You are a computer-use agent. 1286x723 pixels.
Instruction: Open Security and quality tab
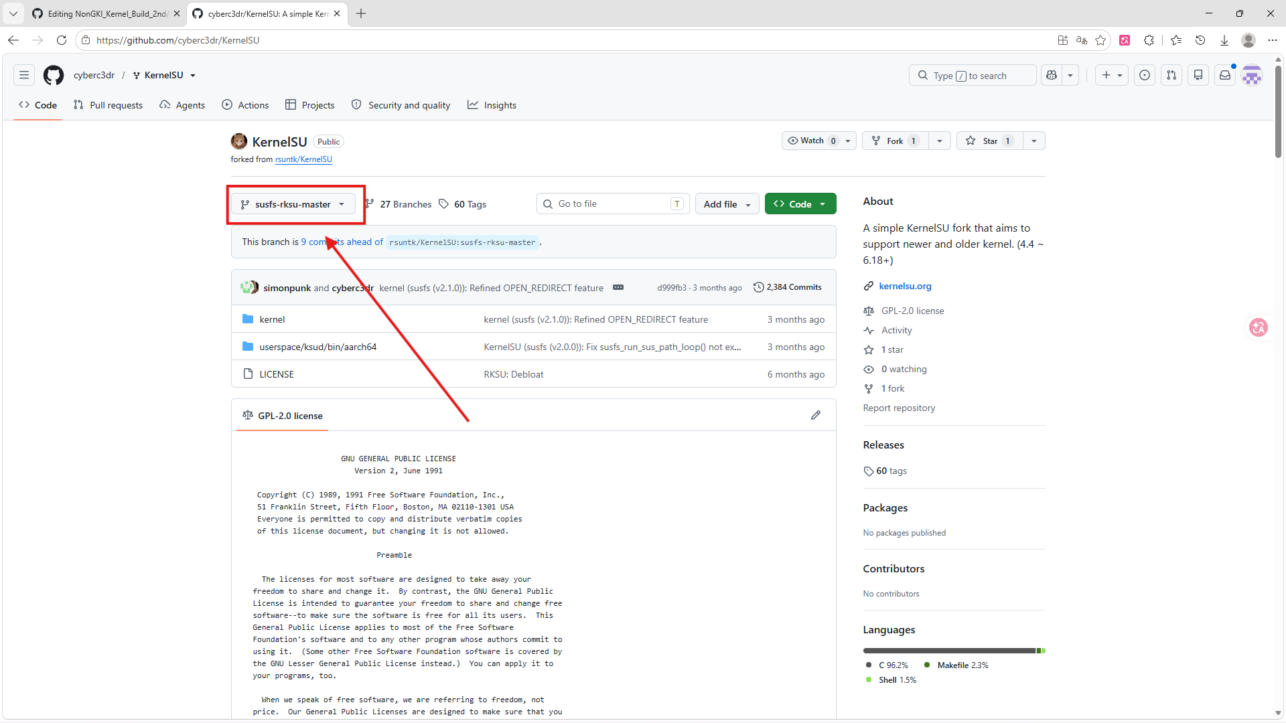[x=401, y=105]
